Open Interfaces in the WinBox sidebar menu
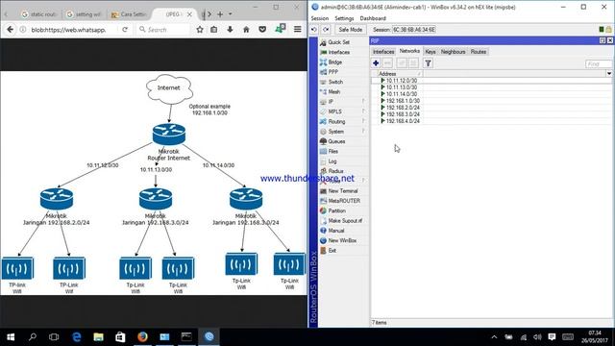615x346 pixels. [339, 52]
